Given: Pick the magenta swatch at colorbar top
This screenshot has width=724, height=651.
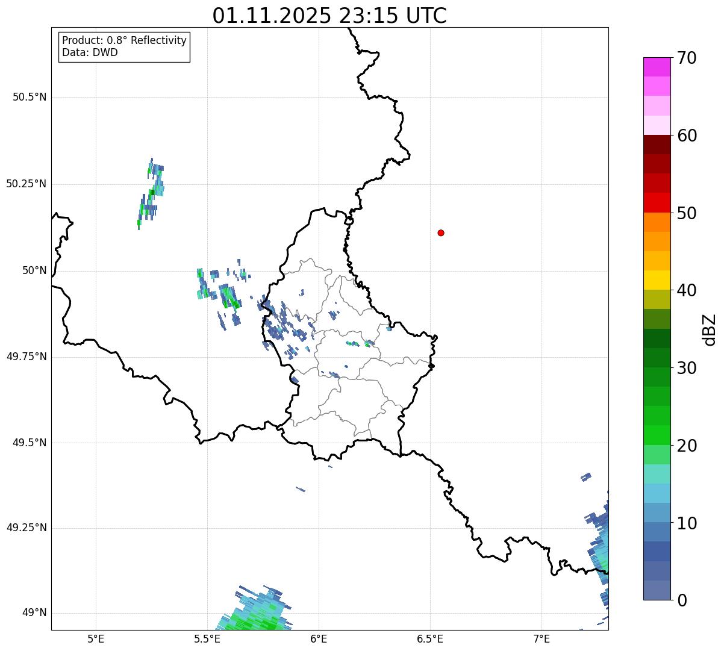Looking at the screenshot, I should tap(657, 67).
